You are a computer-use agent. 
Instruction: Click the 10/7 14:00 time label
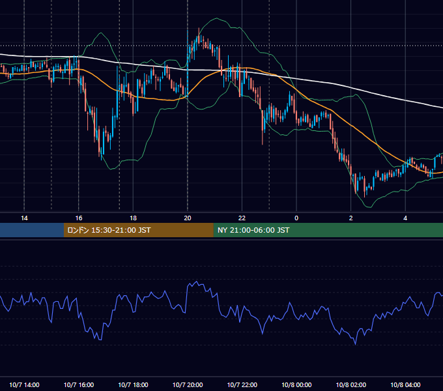[24, 384]
